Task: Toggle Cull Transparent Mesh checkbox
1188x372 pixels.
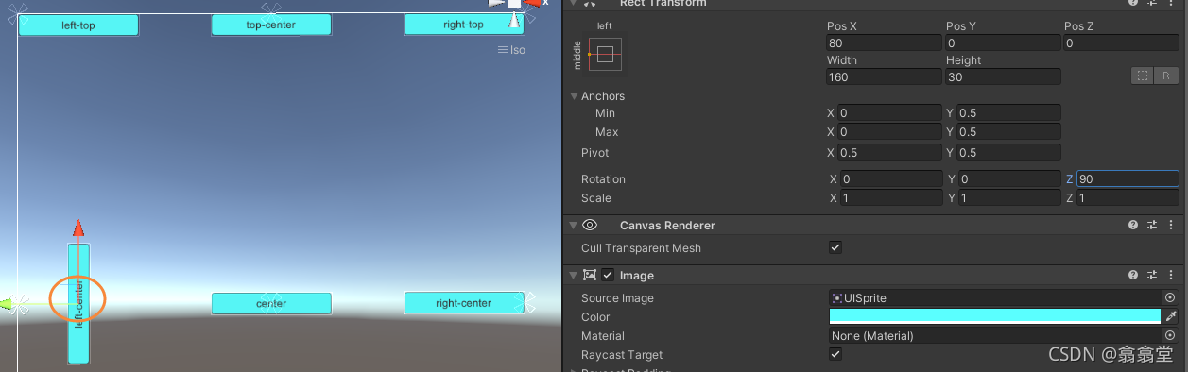Action: tap(835, 248)
